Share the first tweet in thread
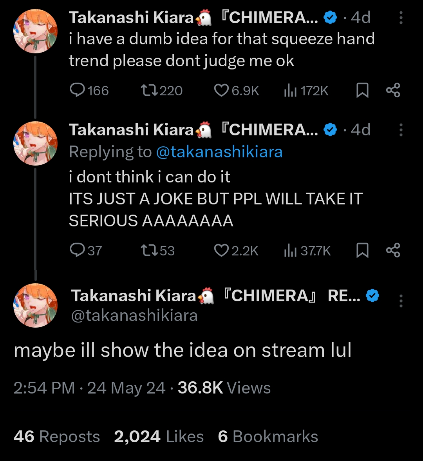 393,91
